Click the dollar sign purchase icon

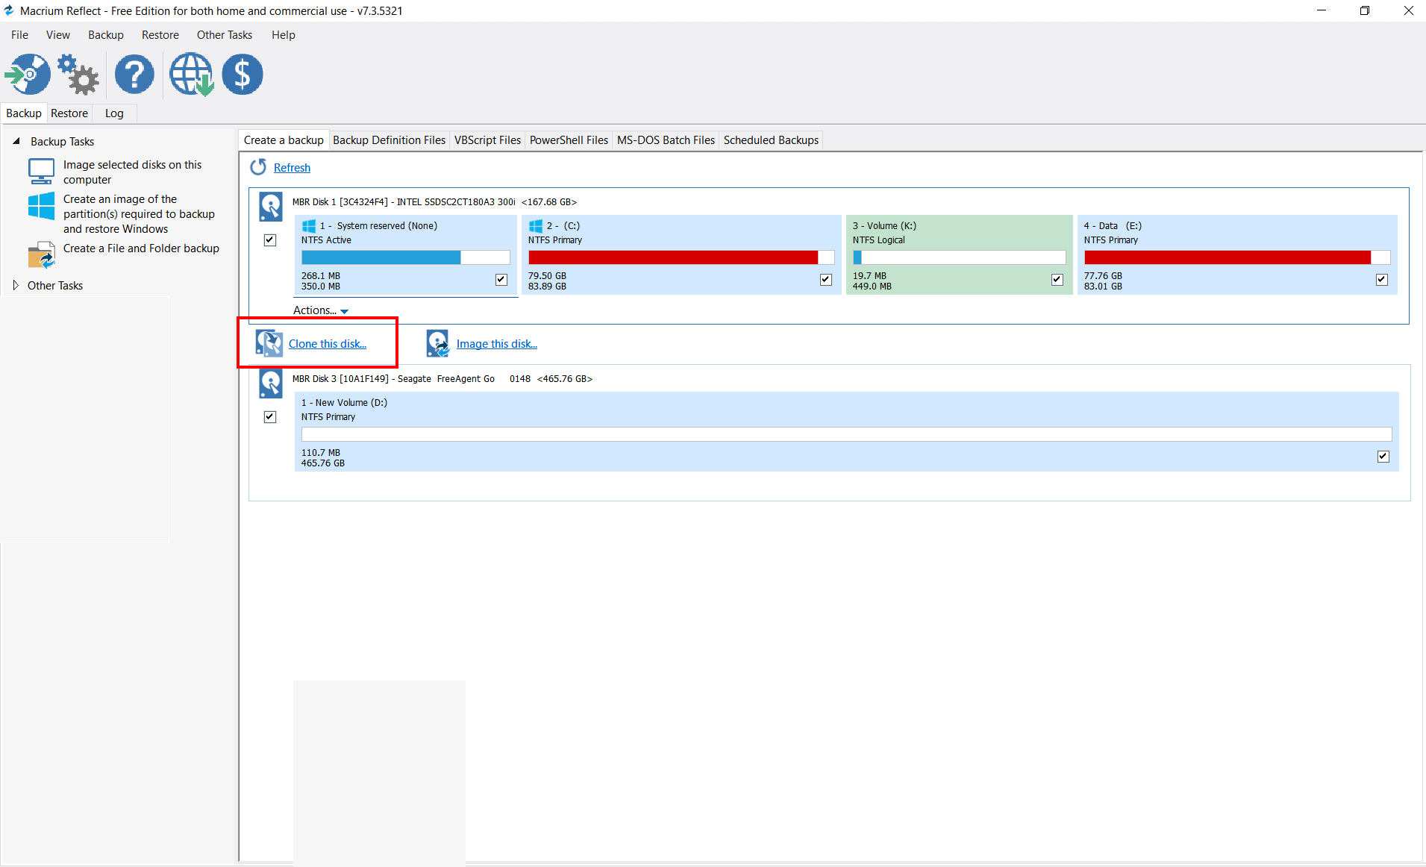click(x=243, y=75)
